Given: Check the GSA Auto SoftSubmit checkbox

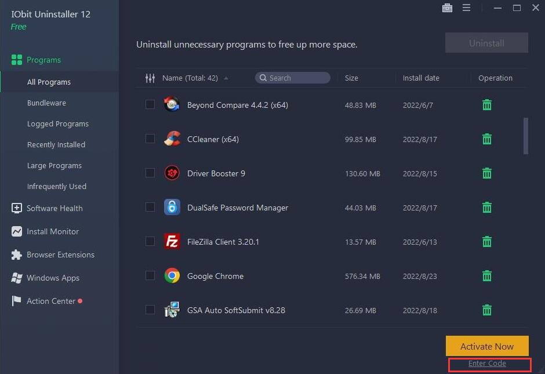Looking at the screenshot, I should point(150,310).
